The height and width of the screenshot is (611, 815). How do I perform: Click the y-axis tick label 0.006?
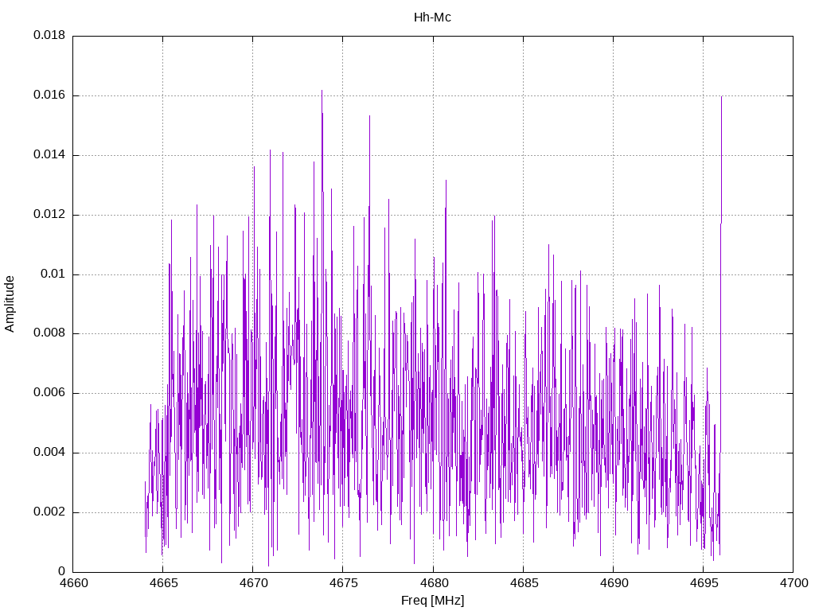pyautogui.click(x=49, y=393)
